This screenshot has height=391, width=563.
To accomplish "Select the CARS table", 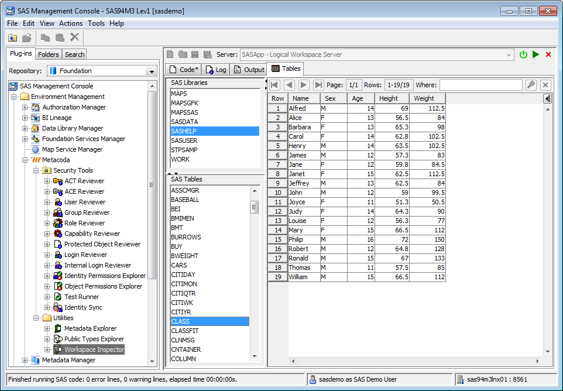I will click(210, 265).
